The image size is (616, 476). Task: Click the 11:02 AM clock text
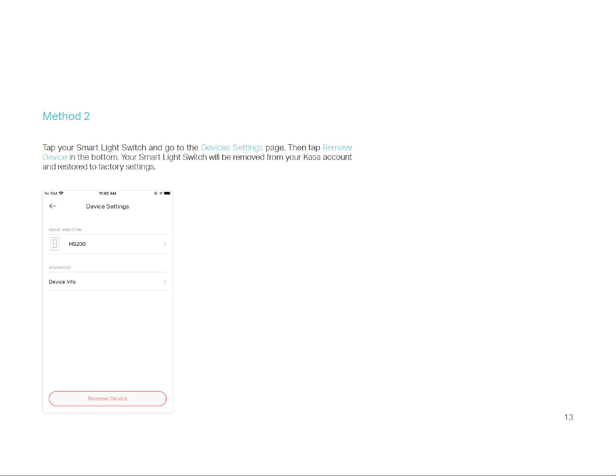(107, 193)
